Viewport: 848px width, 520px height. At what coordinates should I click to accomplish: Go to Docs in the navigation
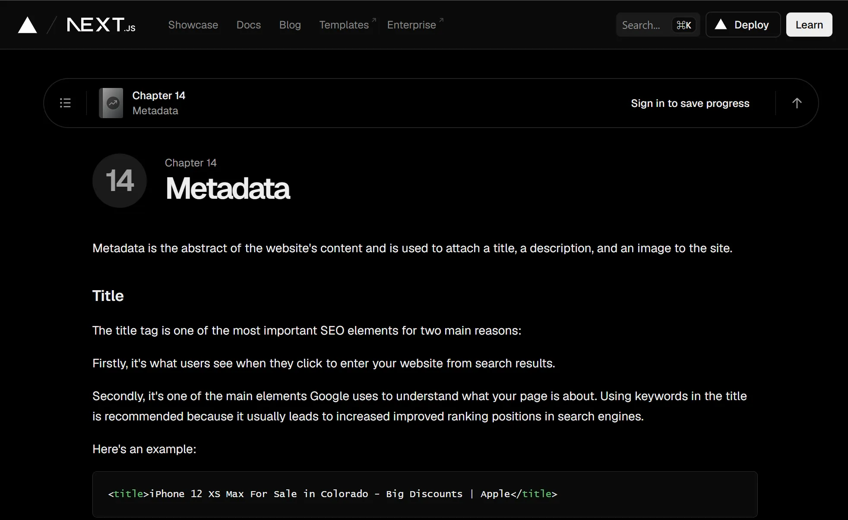coord(249,25)
